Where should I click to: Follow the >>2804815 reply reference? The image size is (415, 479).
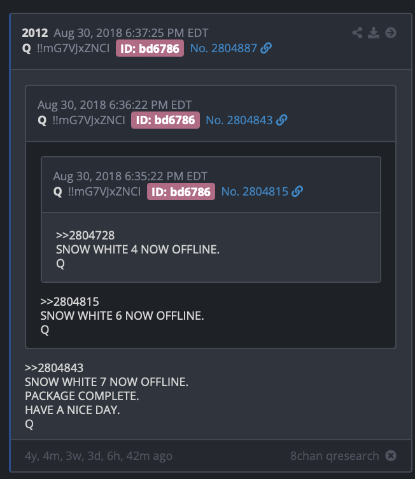(69, 302)
